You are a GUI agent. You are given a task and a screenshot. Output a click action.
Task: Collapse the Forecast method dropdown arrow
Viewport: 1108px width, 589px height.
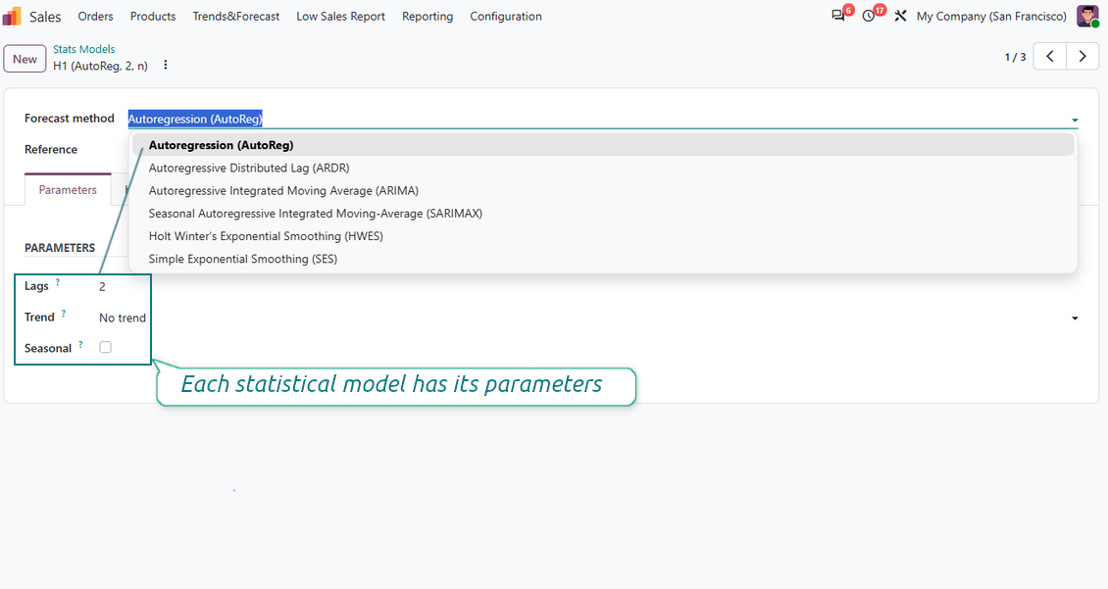click(1075, 121)
